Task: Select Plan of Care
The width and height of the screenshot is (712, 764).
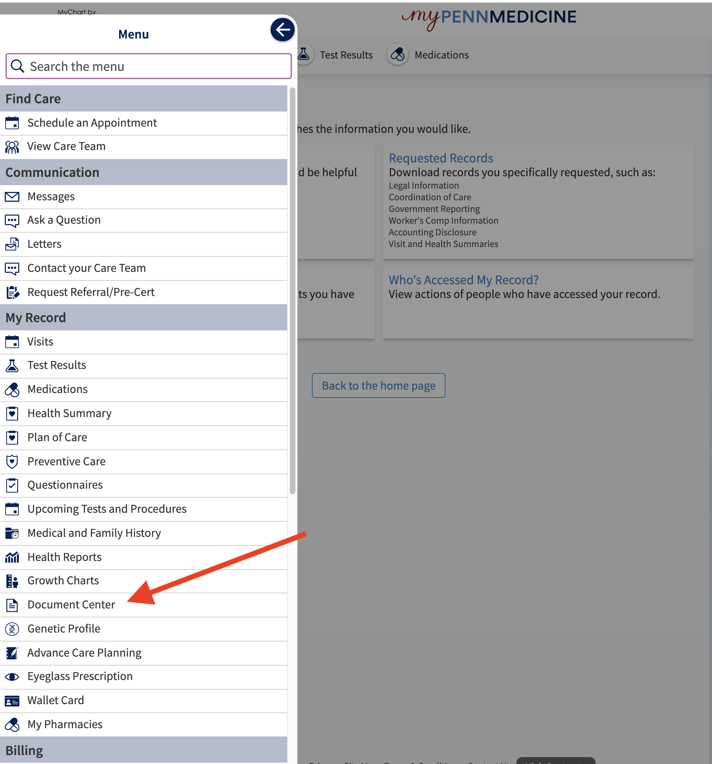Action: coord(144,438)
